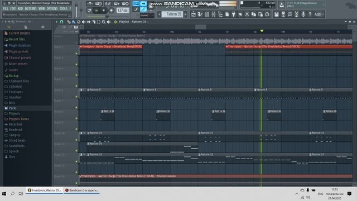This screenshot has width=357, height=201.
Task: Click the Add button in the toolbar
Action: (317, 15)
